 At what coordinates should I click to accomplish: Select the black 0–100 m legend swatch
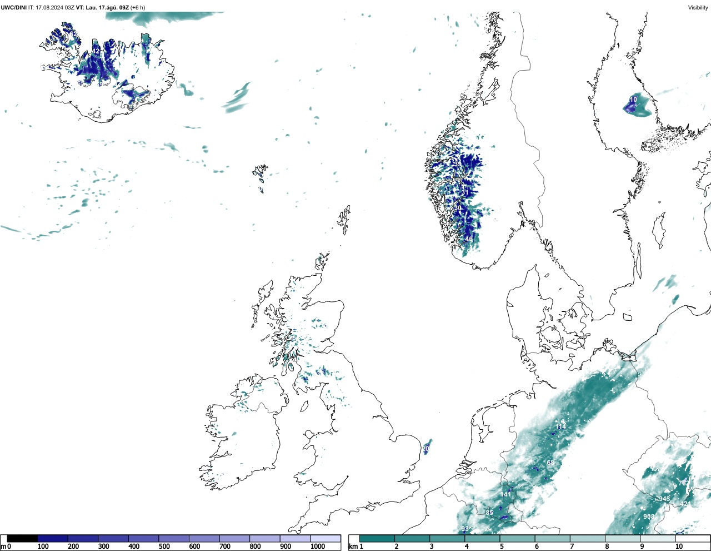tap(22, 538)
